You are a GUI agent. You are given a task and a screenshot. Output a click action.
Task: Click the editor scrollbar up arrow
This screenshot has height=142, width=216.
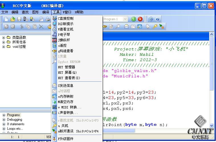[212, 34]
